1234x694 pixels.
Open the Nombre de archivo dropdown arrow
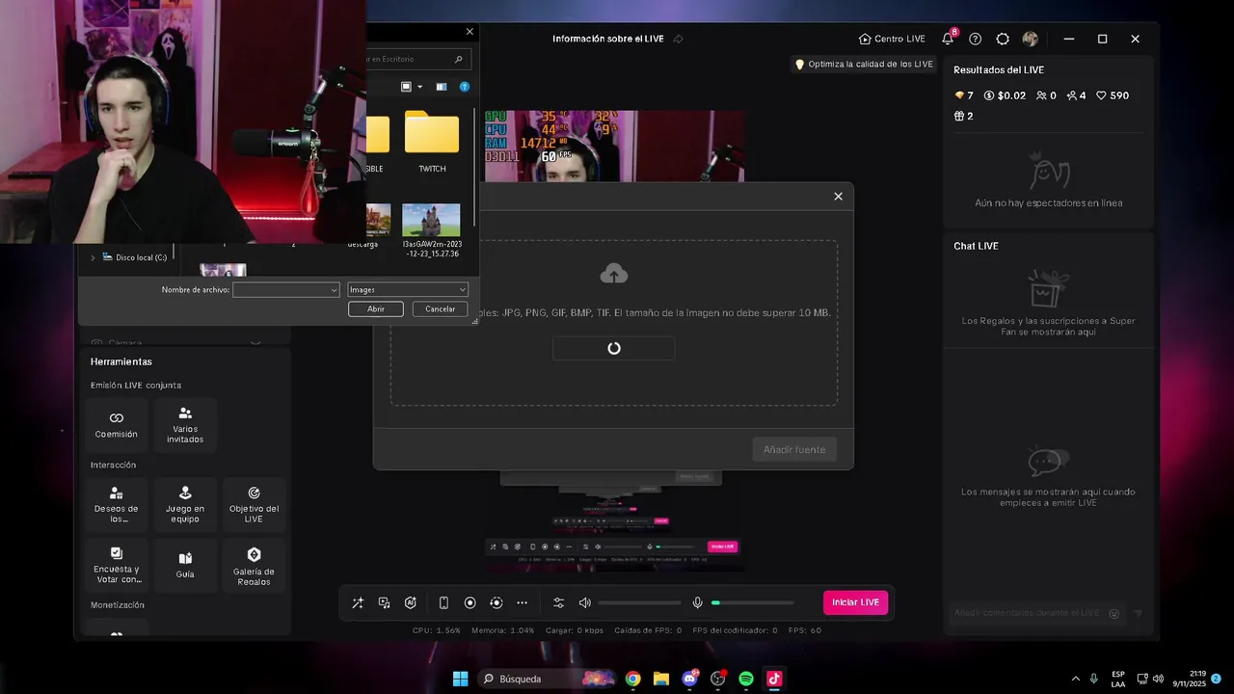coord(335,289)
